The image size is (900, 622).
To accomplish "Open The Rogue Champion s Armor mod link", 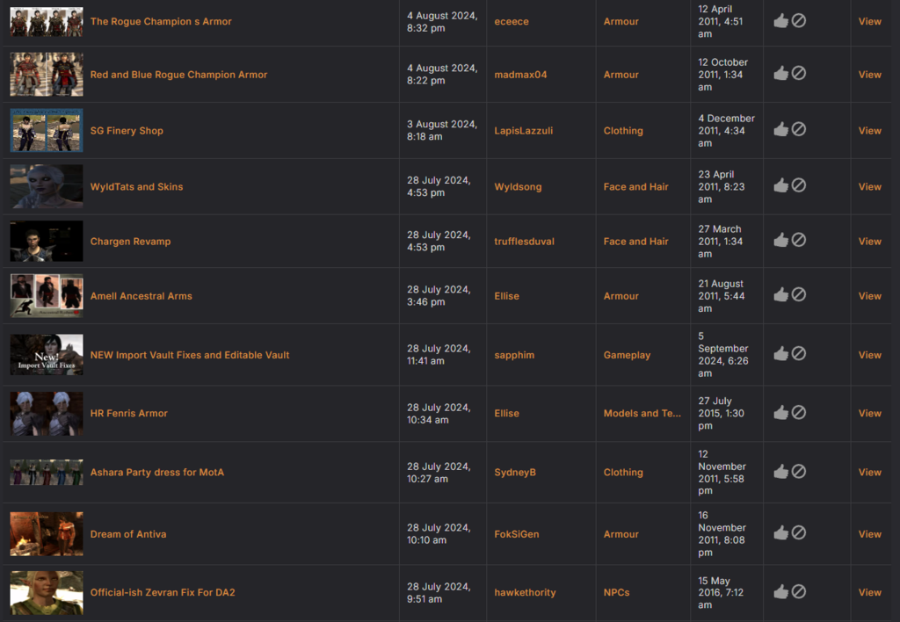I will tap(161, 22).
